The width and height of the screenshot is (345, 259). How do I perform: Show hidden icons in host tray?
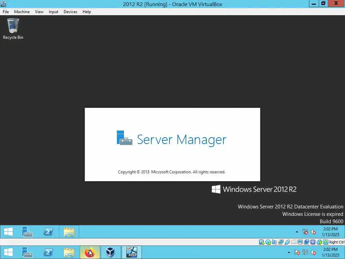pos(289,252)
